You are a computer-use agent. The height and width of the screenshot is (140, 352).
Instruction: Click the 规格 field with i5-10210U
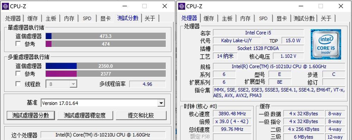pos(279,66)
